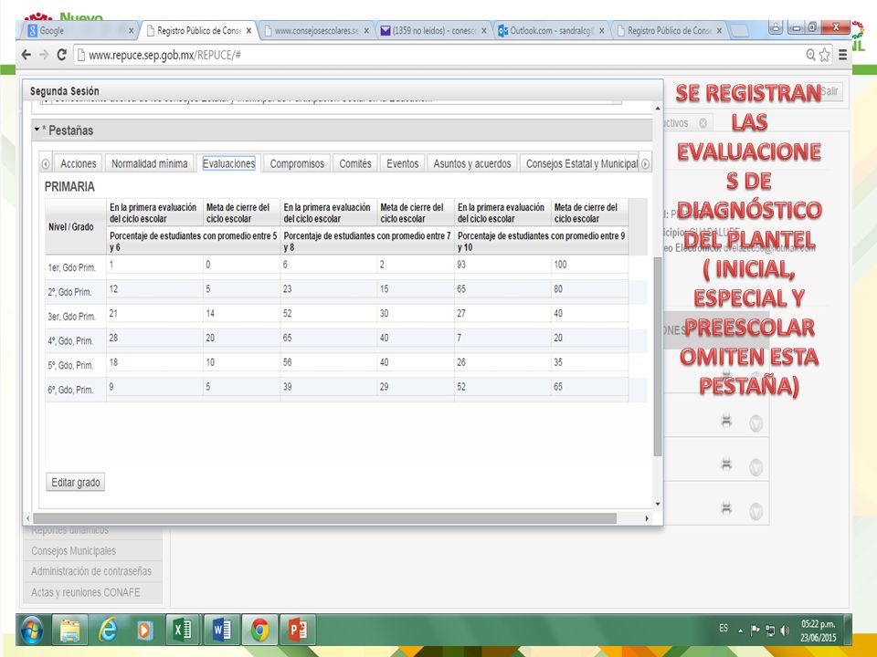Click the Action Center flag tray icon

(x=755, y=631)
